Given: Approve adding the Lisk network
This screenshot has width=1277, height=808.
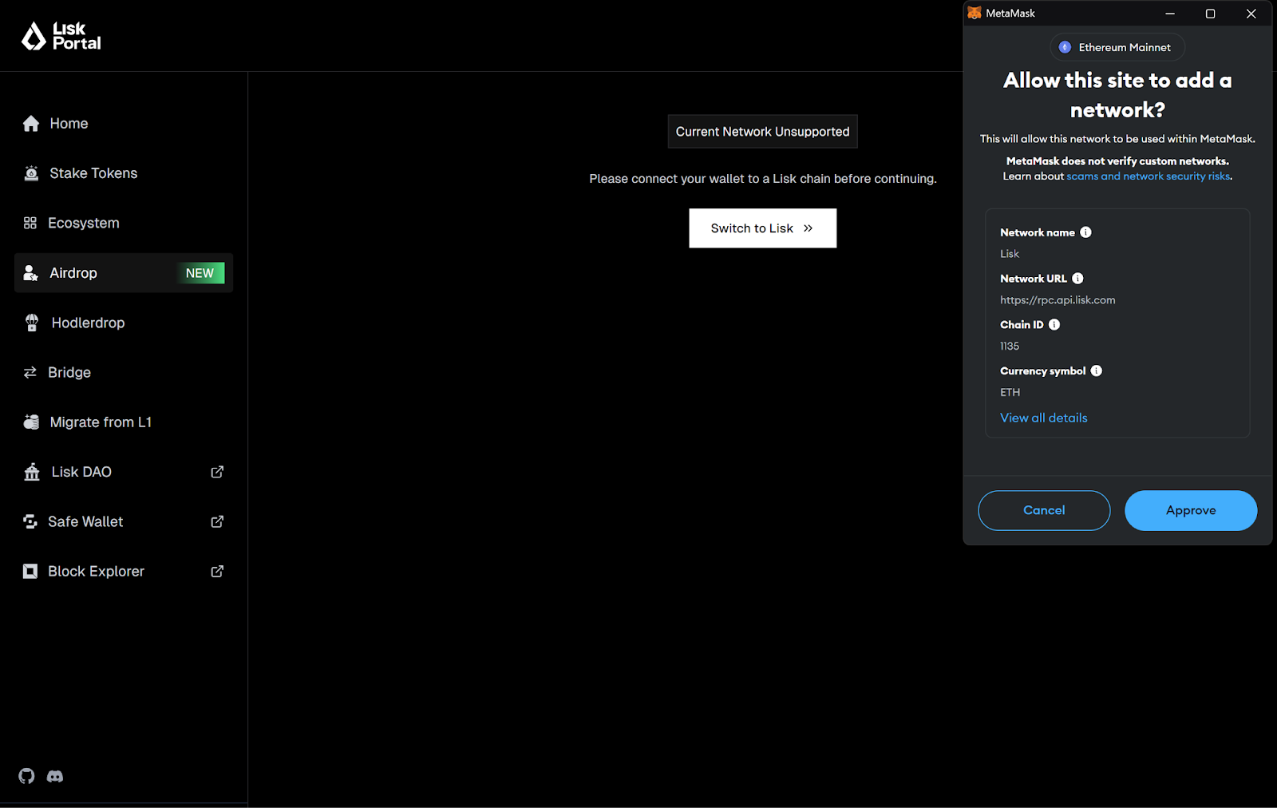Looking at the screenshot, I should [x=1190, y=510].
